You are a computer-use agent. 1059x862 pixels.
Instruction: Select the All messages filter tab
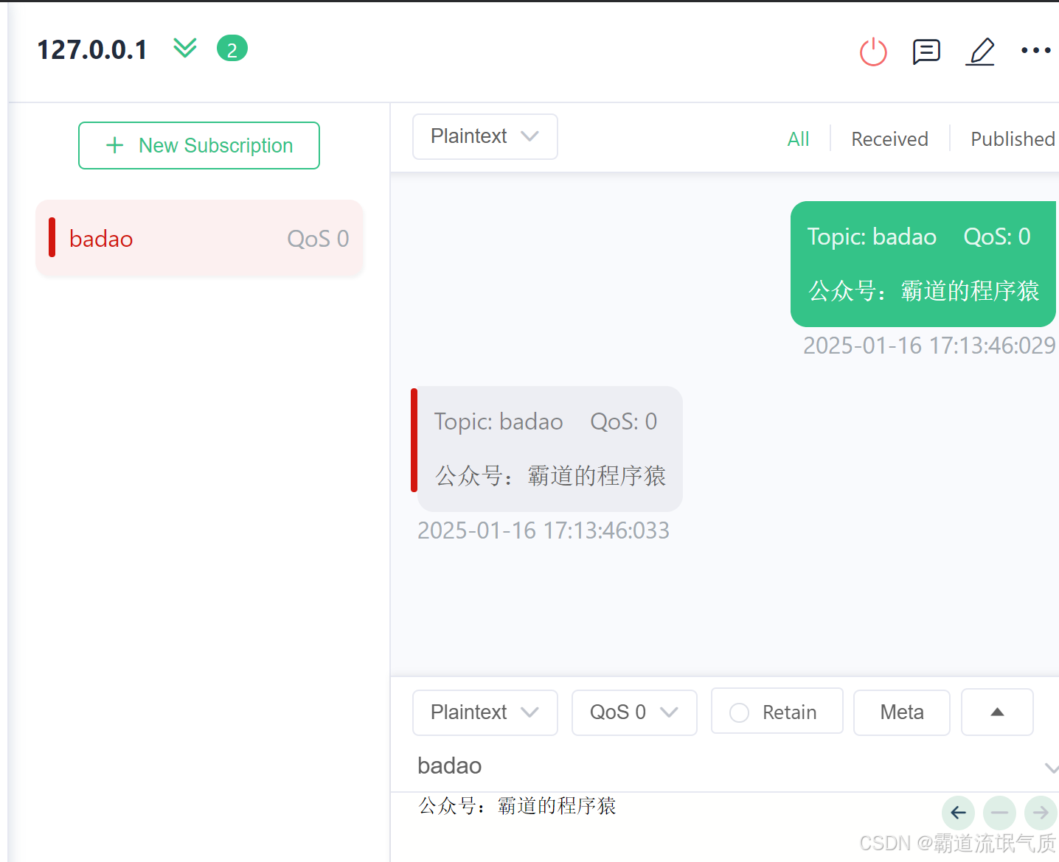(798, 139)
